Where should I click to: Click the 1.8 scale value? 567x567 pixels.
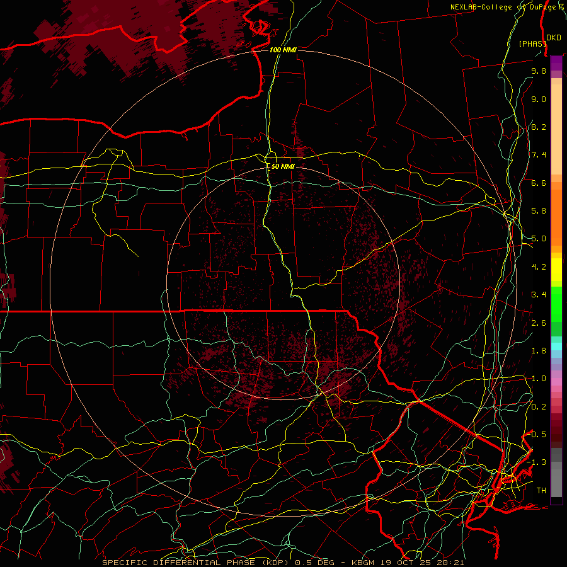(x=539, y=351)
